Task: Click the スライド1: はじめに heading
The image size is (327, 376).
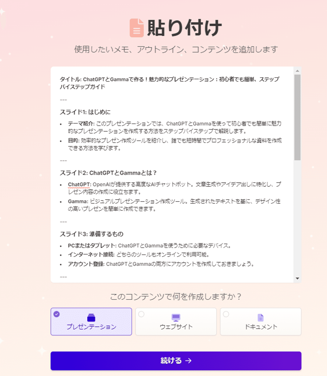Action: (85, 112)
